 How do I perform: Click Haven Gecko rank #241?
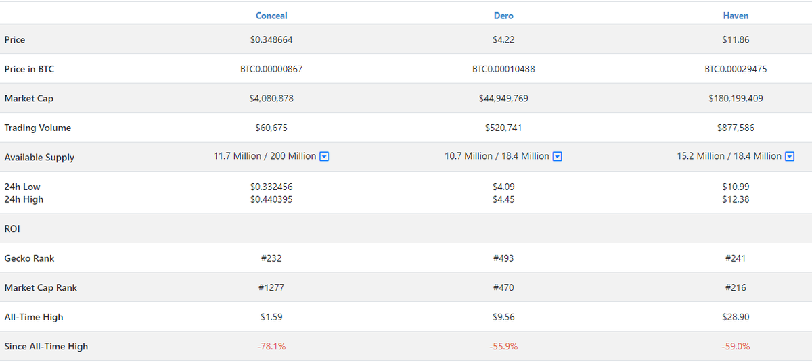pos(736,258)
